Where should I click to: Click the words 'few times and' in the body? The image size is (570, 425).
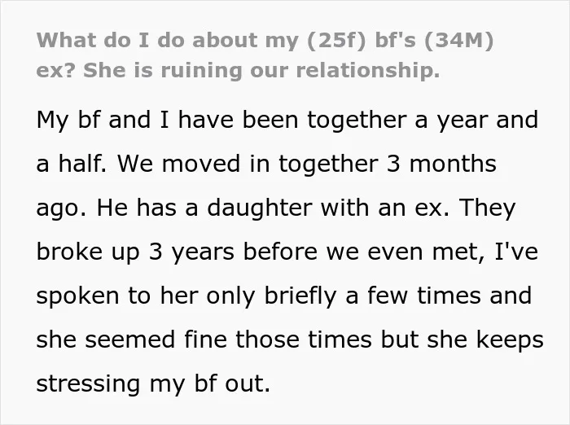(449, 296)
